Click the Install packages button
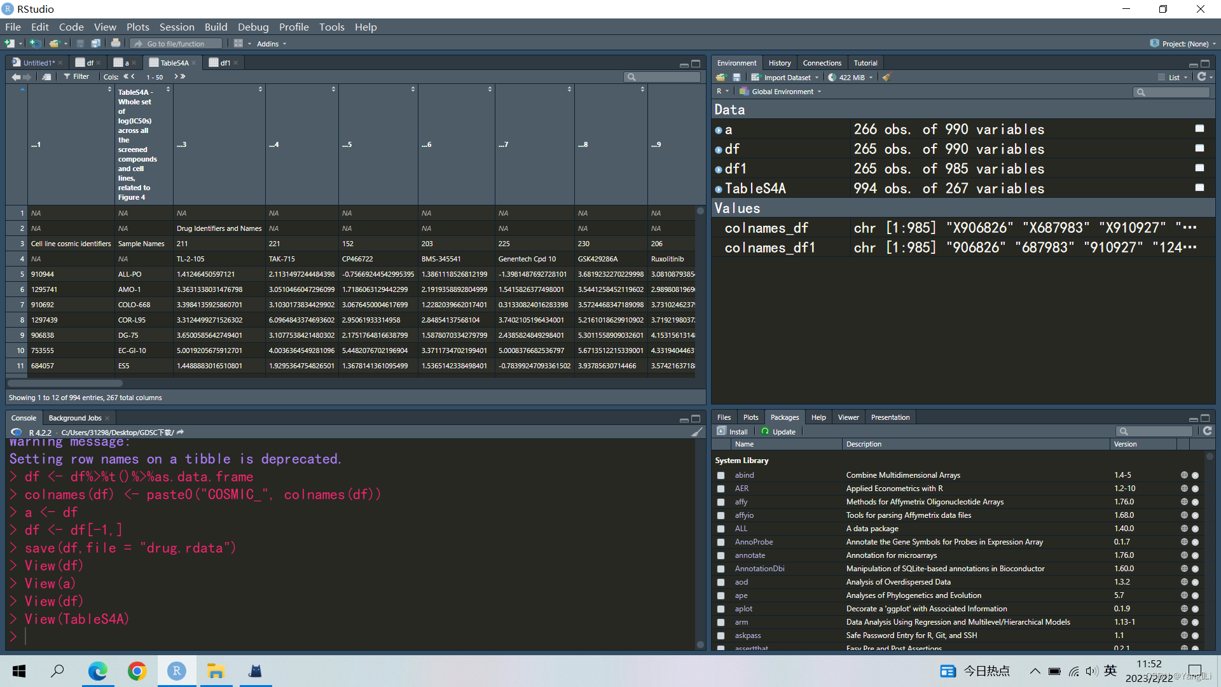1221x687 pixels. tap(732, 431)
